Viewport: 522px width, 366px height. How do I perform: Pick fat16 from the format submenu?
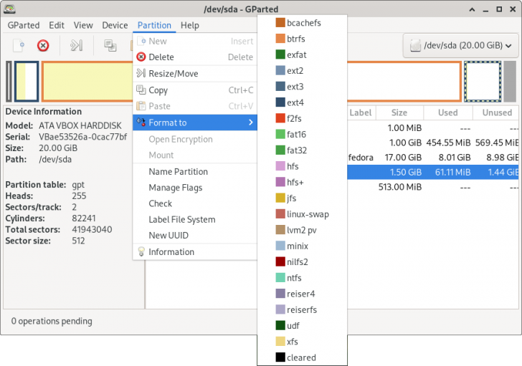[x=303, y=135]
